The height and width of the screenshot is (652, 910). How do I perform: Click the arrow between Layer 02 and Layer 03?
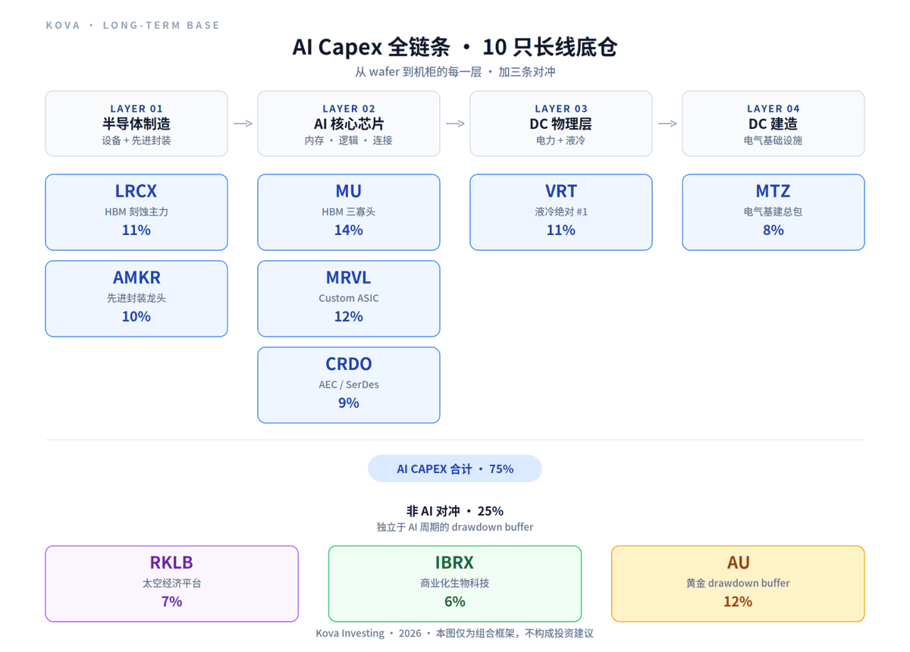pyautogui.click(x=455, y=124)
